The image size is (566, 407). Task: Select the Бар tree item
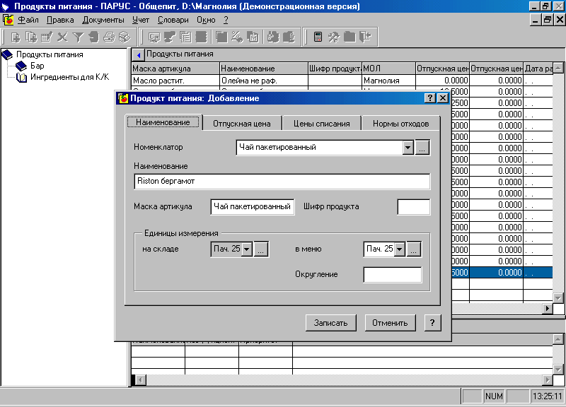click(37, 66)
